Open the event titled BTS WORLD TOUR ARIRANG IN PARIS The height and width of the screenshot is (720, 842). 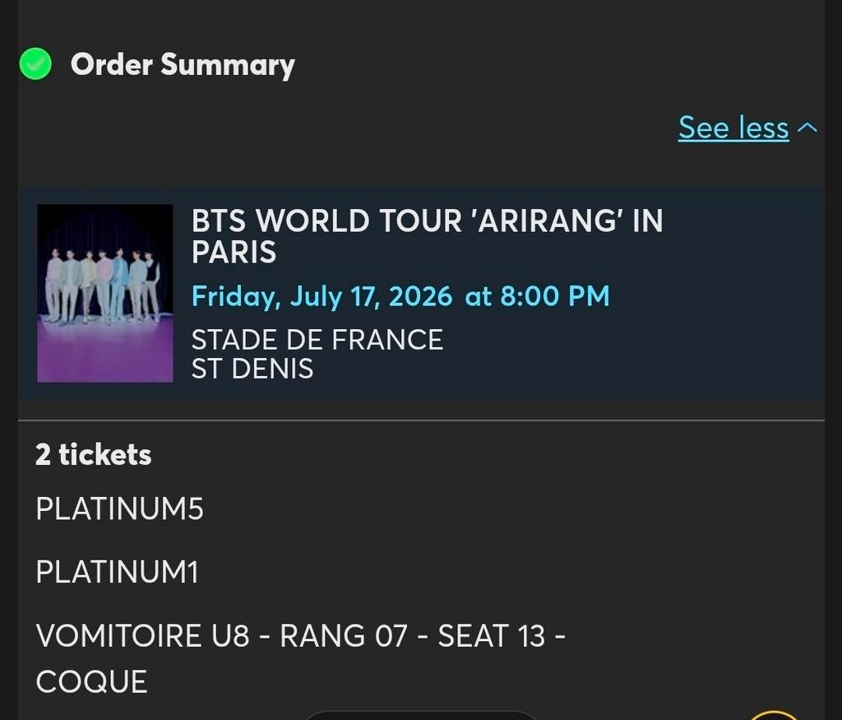[x=427, y=238]
